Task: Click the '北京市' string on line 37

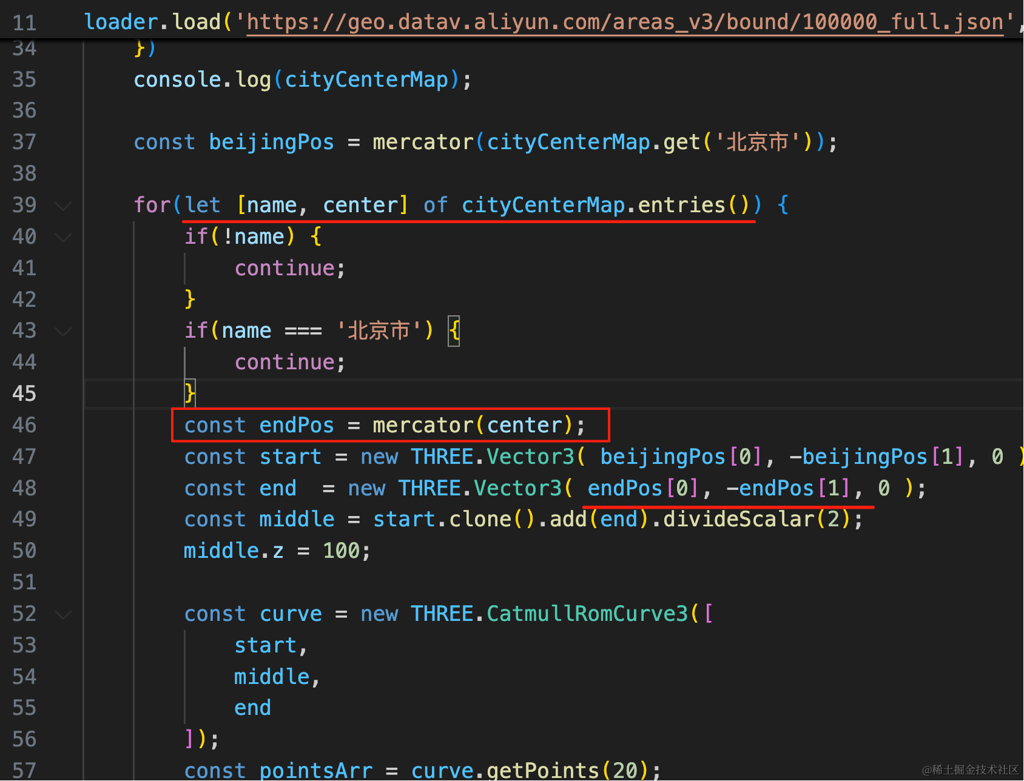Action: pos(758,142)
